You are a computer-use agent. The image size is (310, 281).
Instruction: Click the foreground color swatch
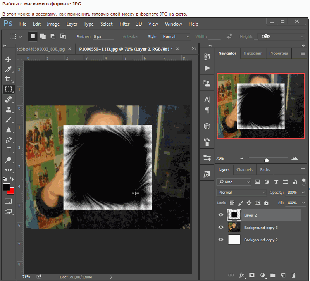pyautogui.click(x=6, y=186)
